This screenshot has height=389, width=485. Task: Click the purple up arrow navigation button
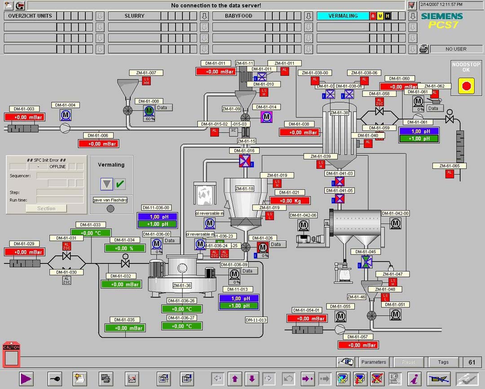(235, 379)
